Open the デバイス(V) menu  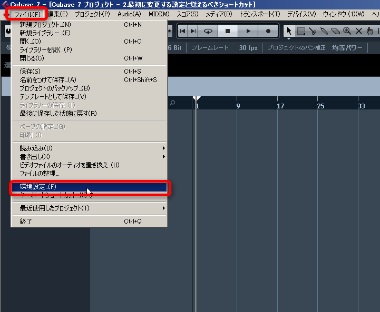coord(301,14)
